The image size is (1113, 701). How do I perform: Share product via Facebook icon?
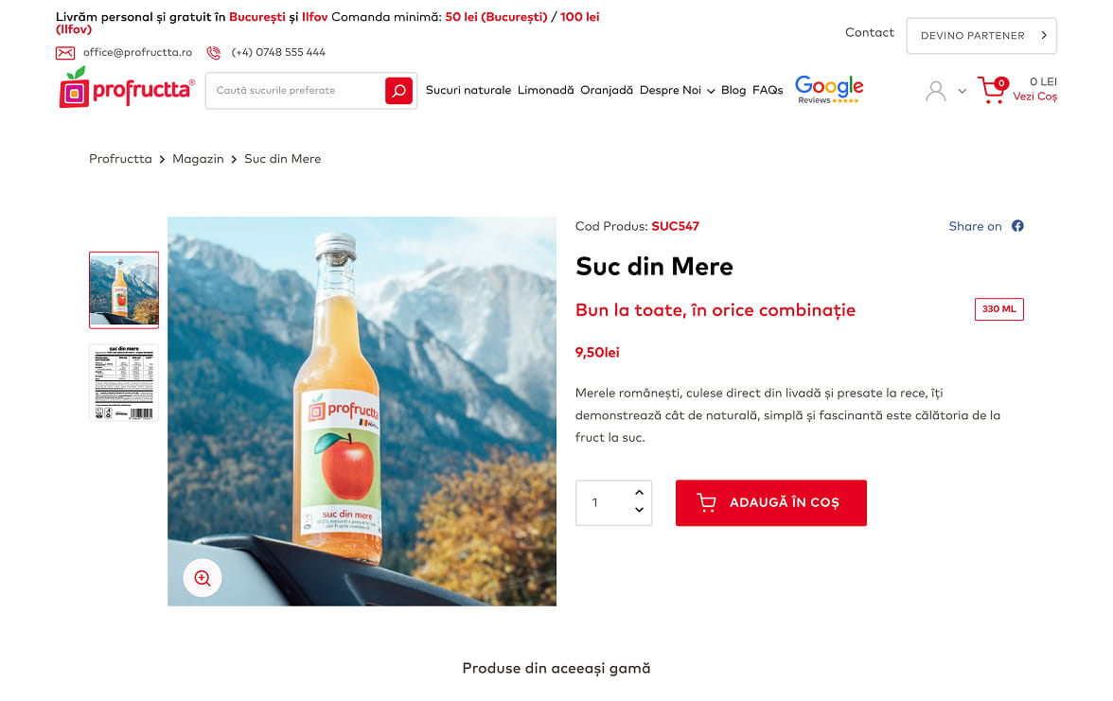[x=1017, y=226]
